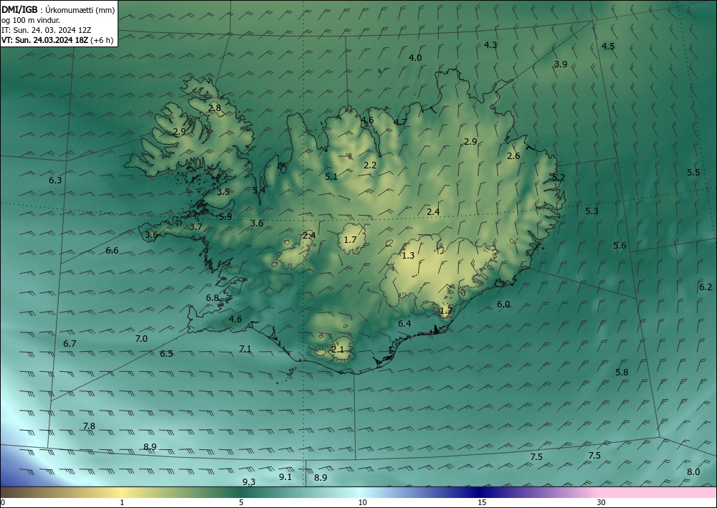
Task: Click the dark navy section of the color scale
Action: coord(478,492)
